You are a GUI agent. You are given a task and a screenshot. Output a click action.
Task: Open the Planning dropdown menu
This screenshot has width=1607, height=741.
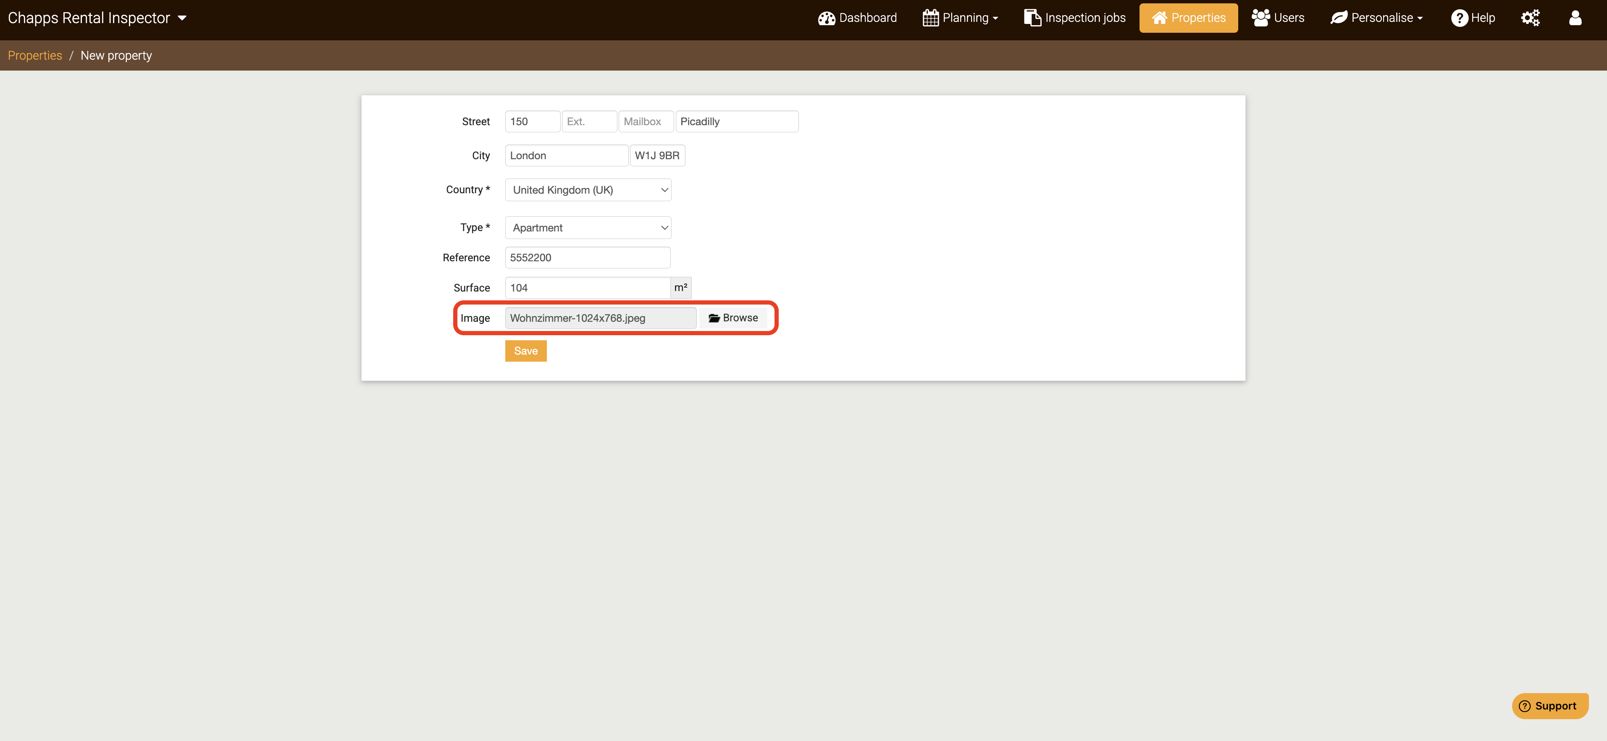(x=960, y=18)
